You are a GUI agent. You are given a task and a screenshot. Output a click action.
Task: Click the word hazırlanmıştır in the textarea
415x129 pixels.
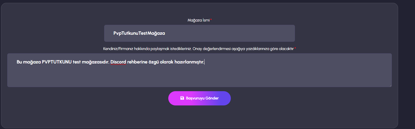[189, 62]
